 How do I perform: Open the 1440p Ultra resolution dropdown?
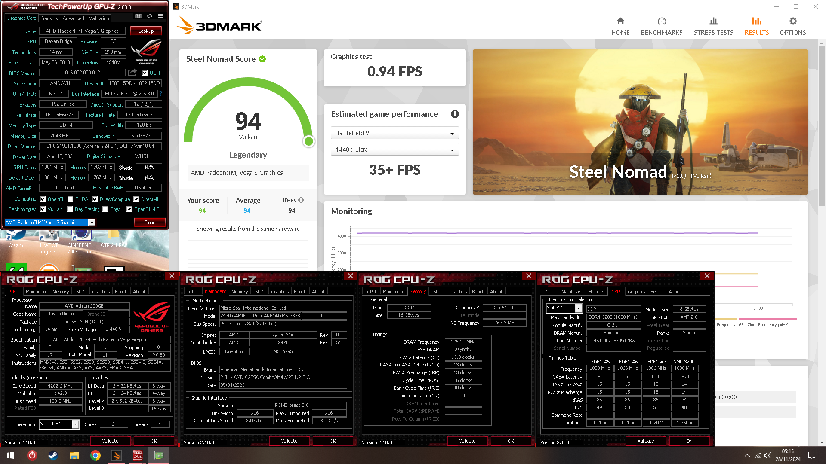pyautogui.click(x=395, y=150)
